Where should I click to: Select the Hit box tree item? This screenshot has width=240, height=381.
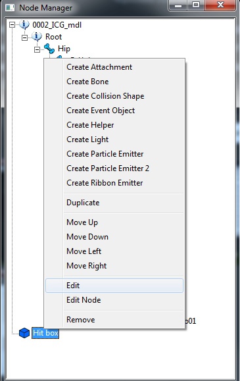pyautogui.click(x=45, y=333)
